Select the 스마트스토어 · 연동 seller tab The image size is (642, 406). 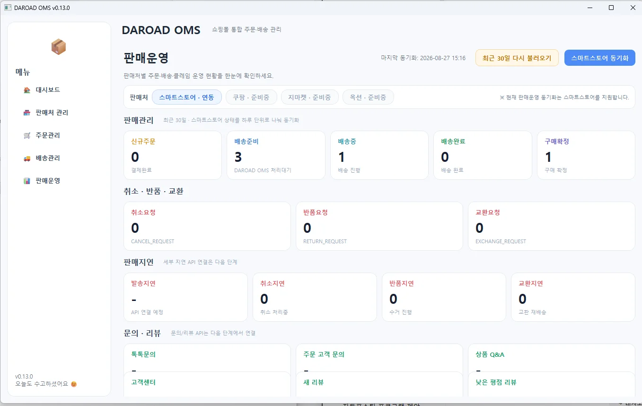(x=187, y=97)
